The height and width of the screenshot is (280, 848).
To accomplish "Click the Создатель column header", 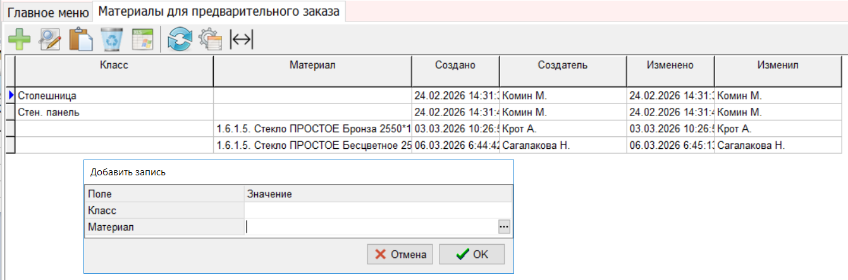I will 563,65.
